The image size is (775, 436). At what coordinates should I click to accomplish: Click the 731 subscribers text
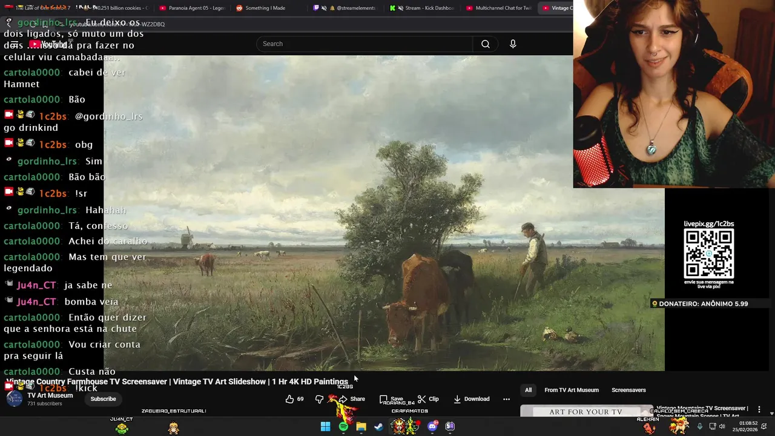[x=45, y=404]
